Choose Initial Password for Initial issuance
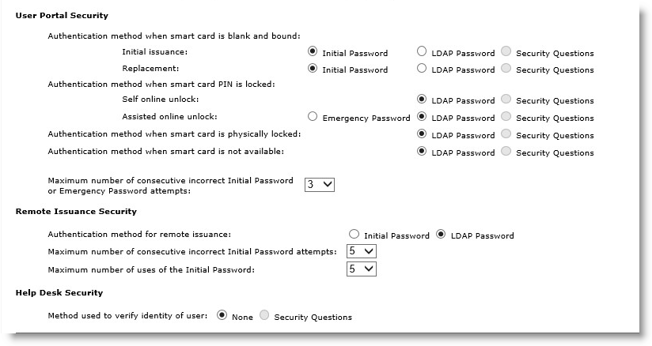This screenshot has width=652, height=346. [x=313, y=51]
